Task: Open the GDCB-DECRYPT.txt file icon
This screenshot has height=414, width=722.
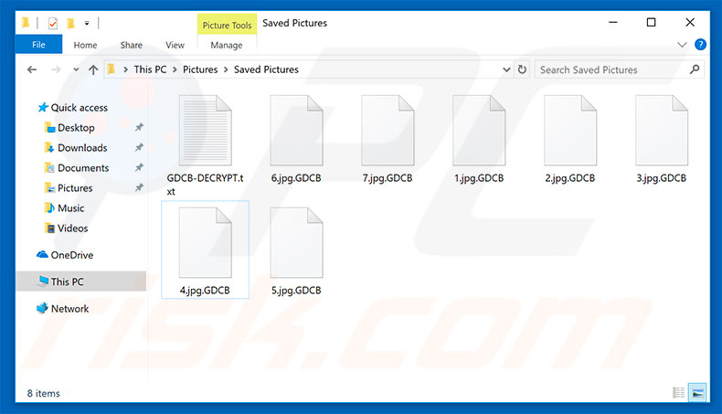Action: (x=205, y=131)
